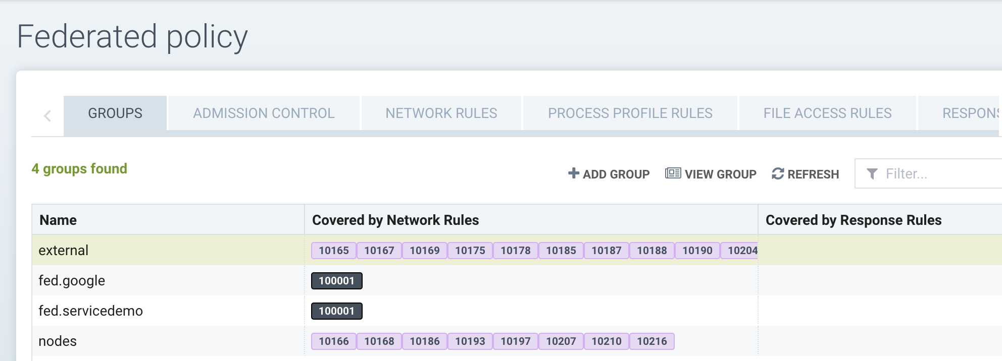Viewport: 1002px width, 361px height.
Task: Go to the Process Profile Rules tab
Action: pyautogui.click(x=630, y=113)
